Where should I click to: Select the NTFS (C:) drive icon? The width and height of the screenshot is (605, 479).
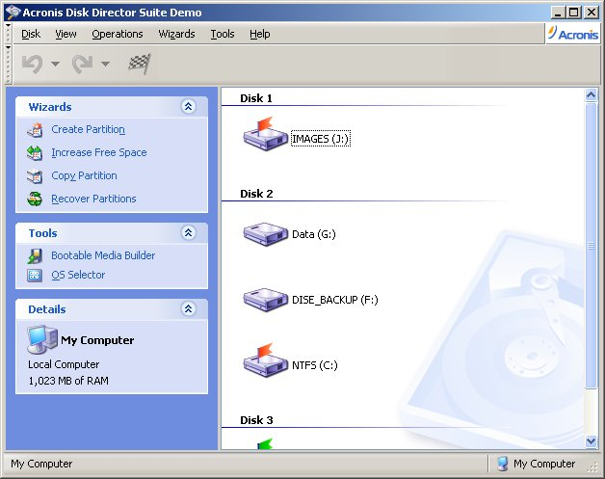(266, 359)
